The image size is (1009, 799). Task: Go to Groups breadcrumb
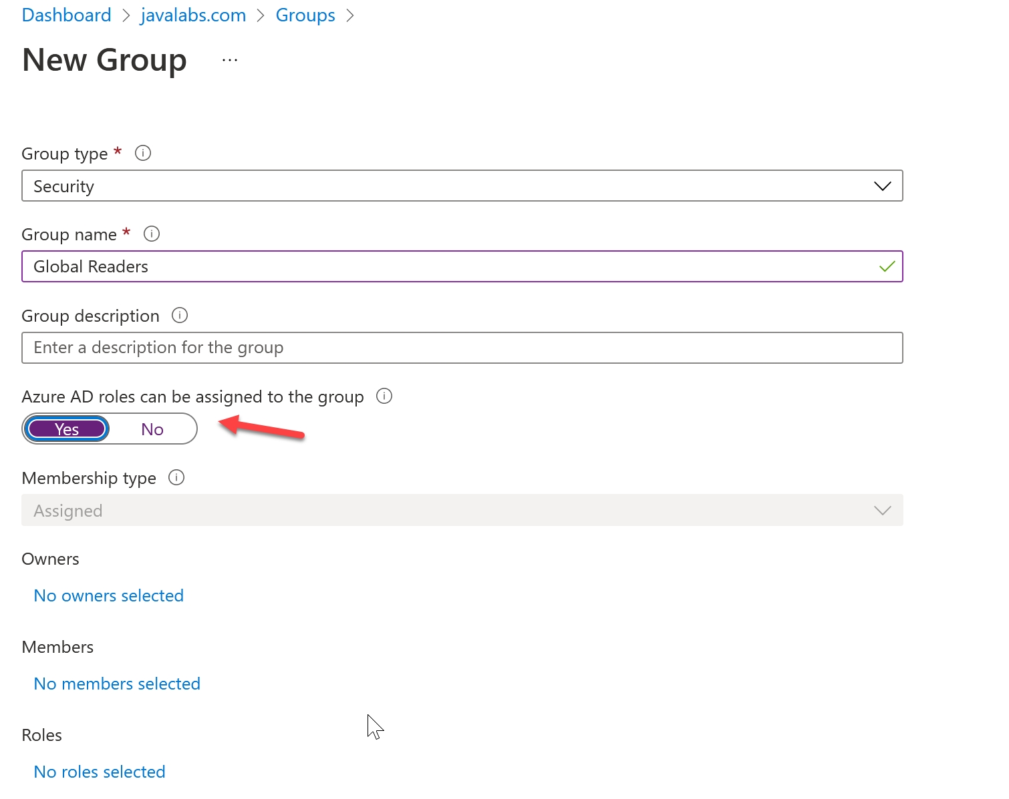click(x=305, y=15)
